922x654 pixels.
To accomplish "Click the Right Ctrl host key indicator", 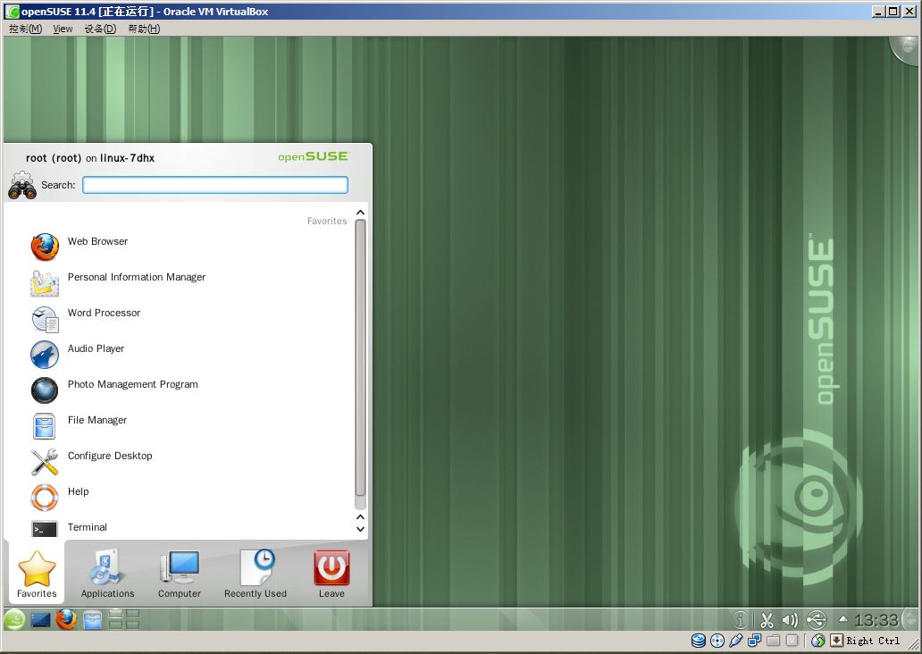I will [x=873, y=641].
